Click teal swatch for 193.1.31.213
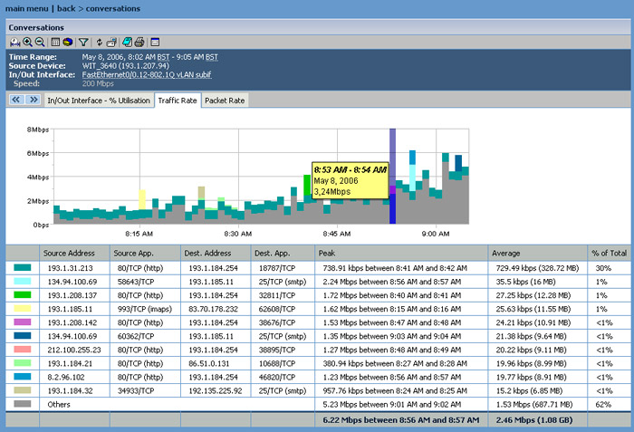The width and height of the screenshot is (634, 432). coord(23,267)
